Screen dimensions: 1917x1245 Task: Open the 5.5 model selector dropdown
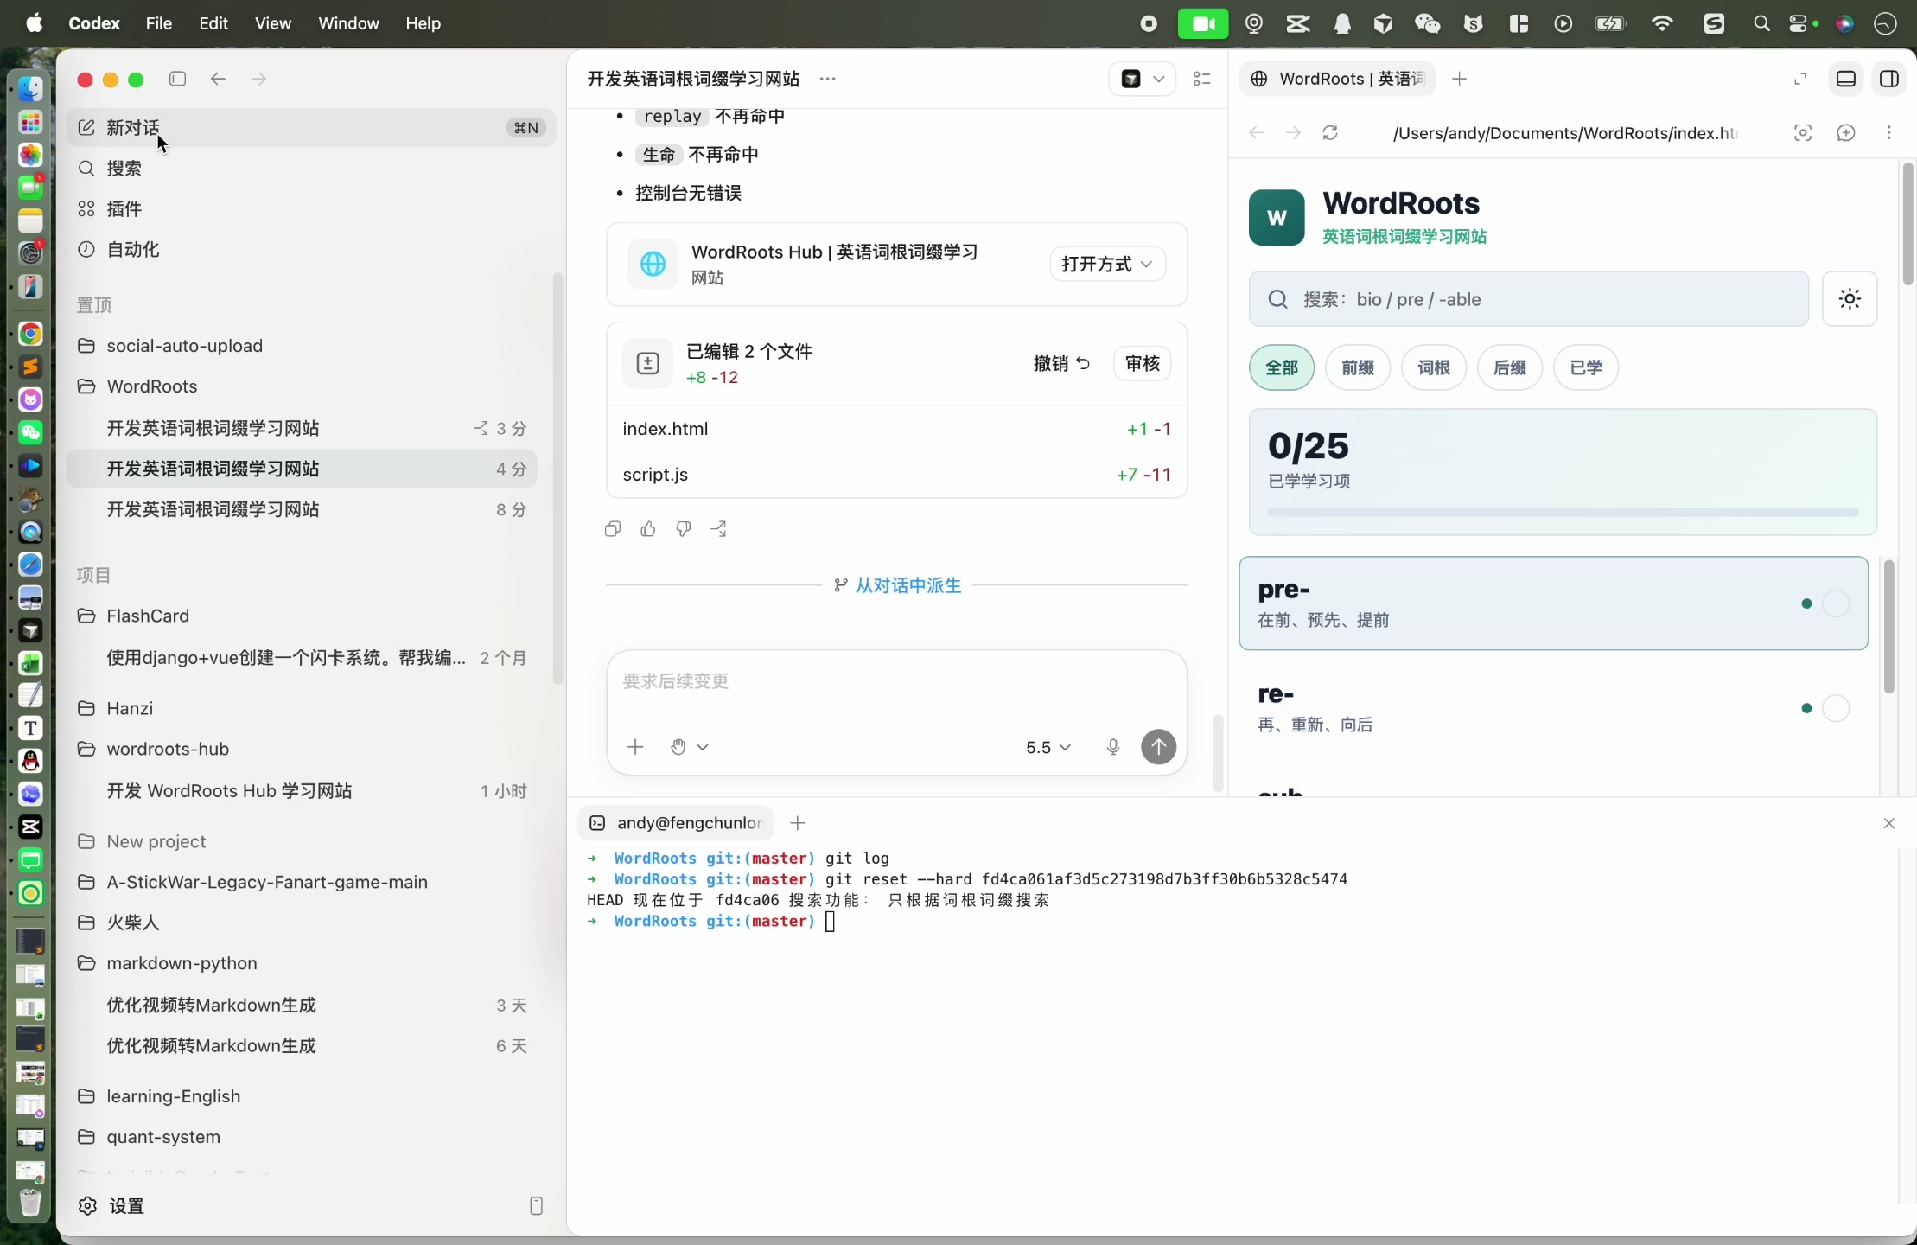coord(1048,747)
